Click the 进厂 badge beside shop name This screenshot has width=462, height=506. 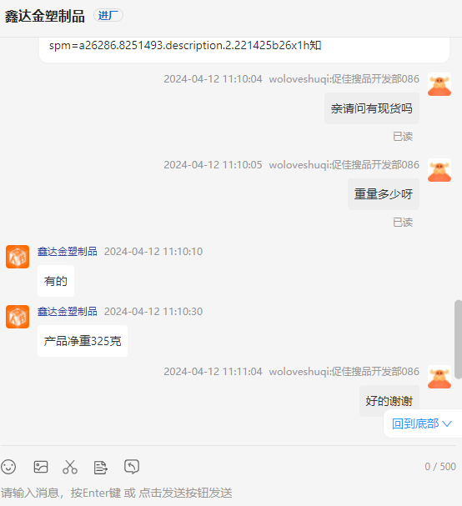[108, 15]
